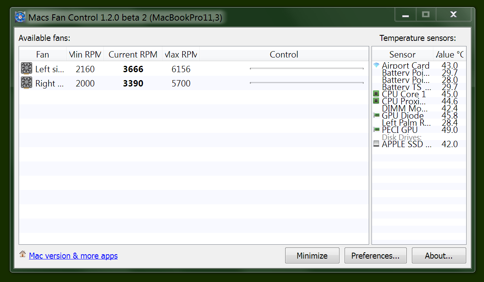Click the 49.0 PECI GPU temperature

(x=450, y=130)
